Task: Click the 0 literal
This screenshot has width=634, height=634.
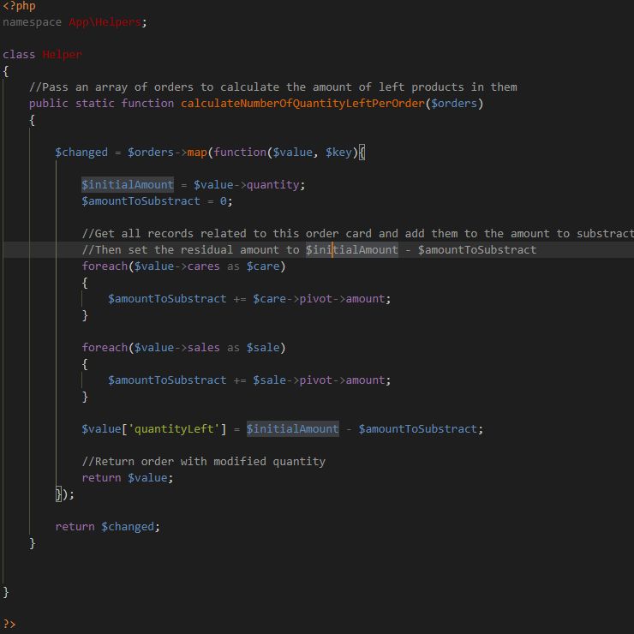Action: [224, 201]
